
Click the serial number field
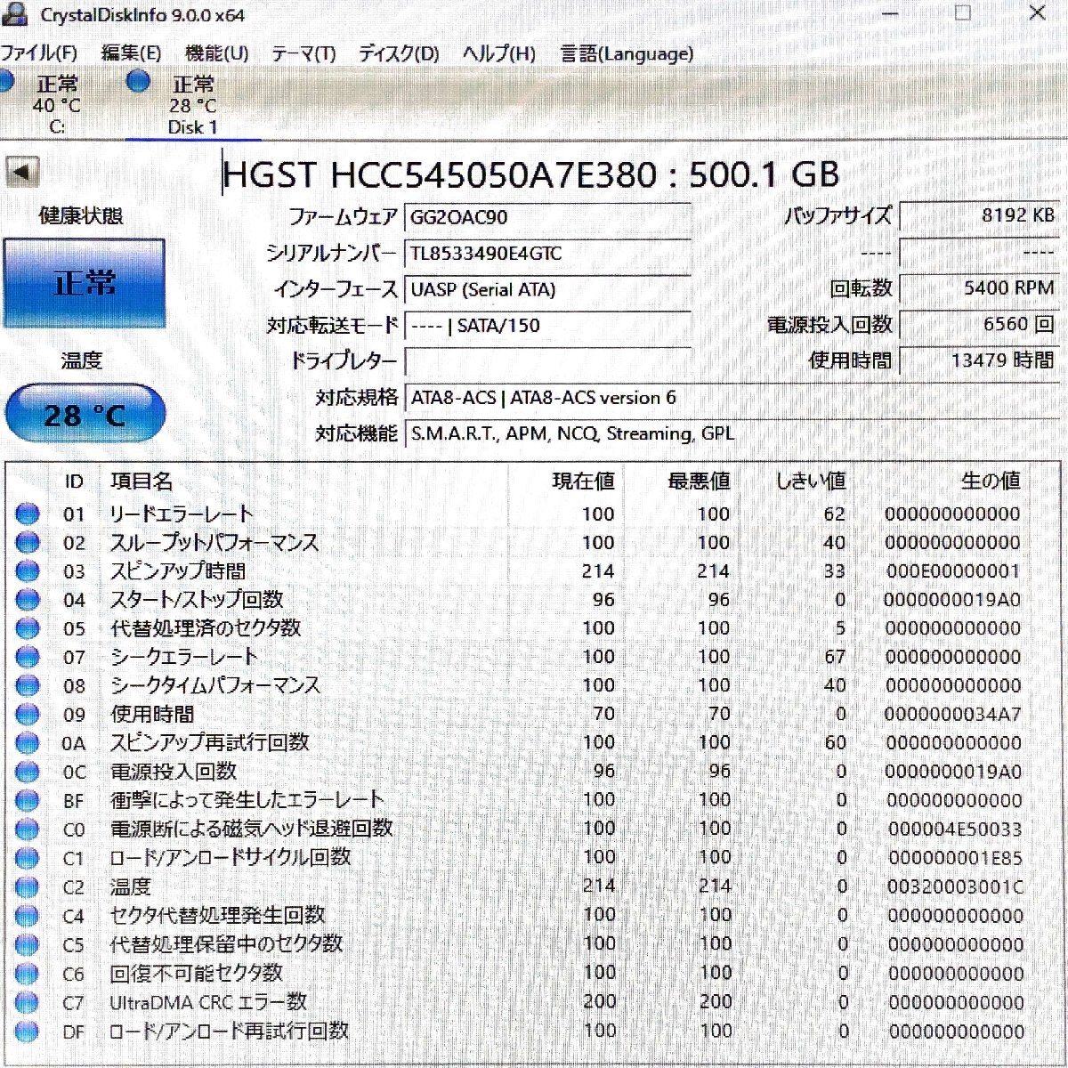point(547,255)
